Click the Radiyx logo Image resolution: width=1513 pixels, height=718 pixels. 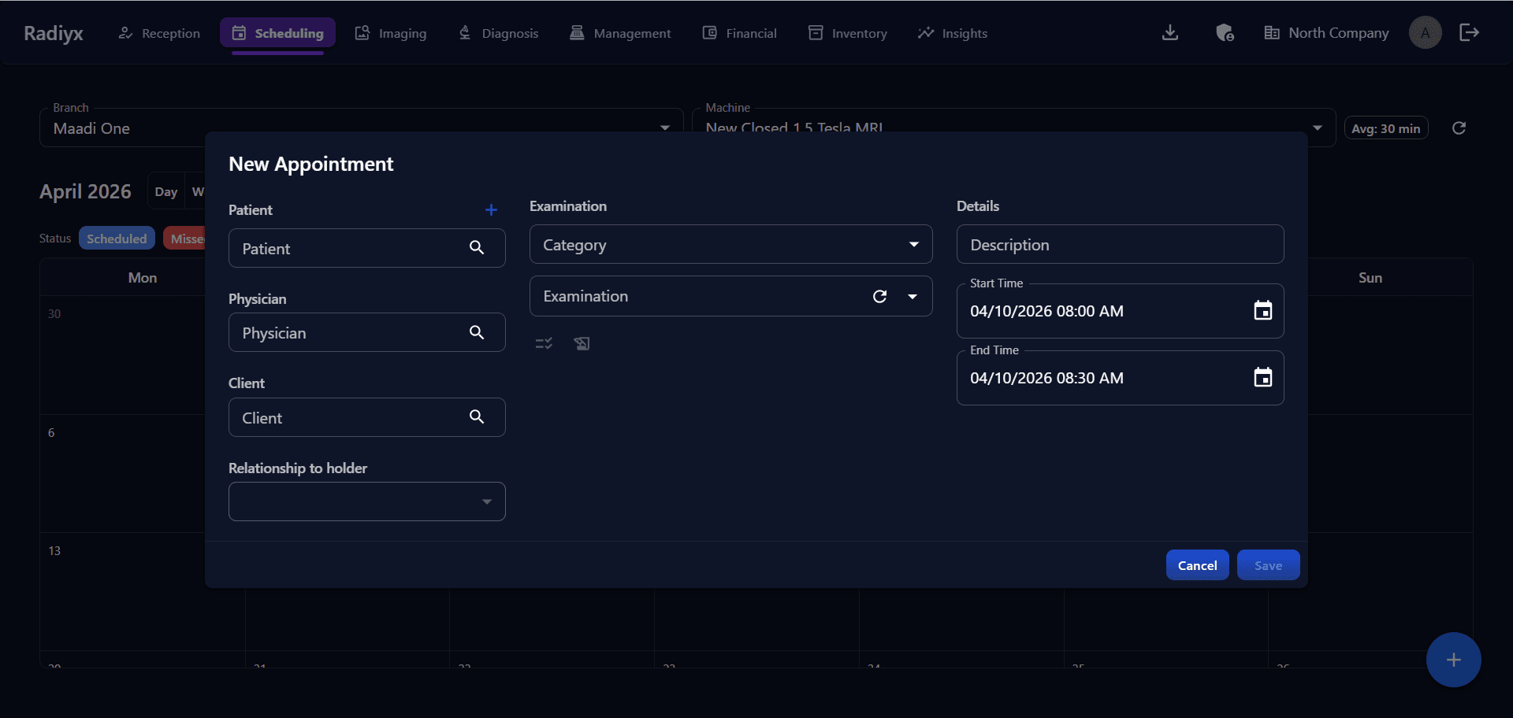tap(54, 33)
